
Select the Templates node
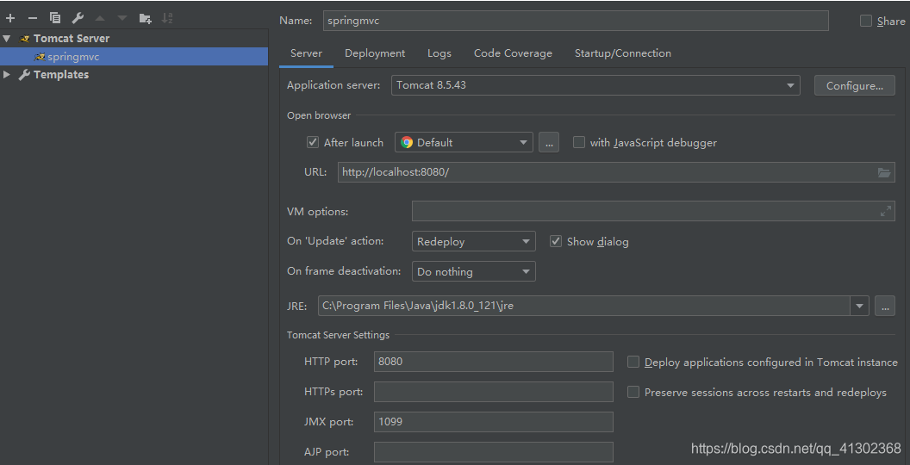click(61, 75)
